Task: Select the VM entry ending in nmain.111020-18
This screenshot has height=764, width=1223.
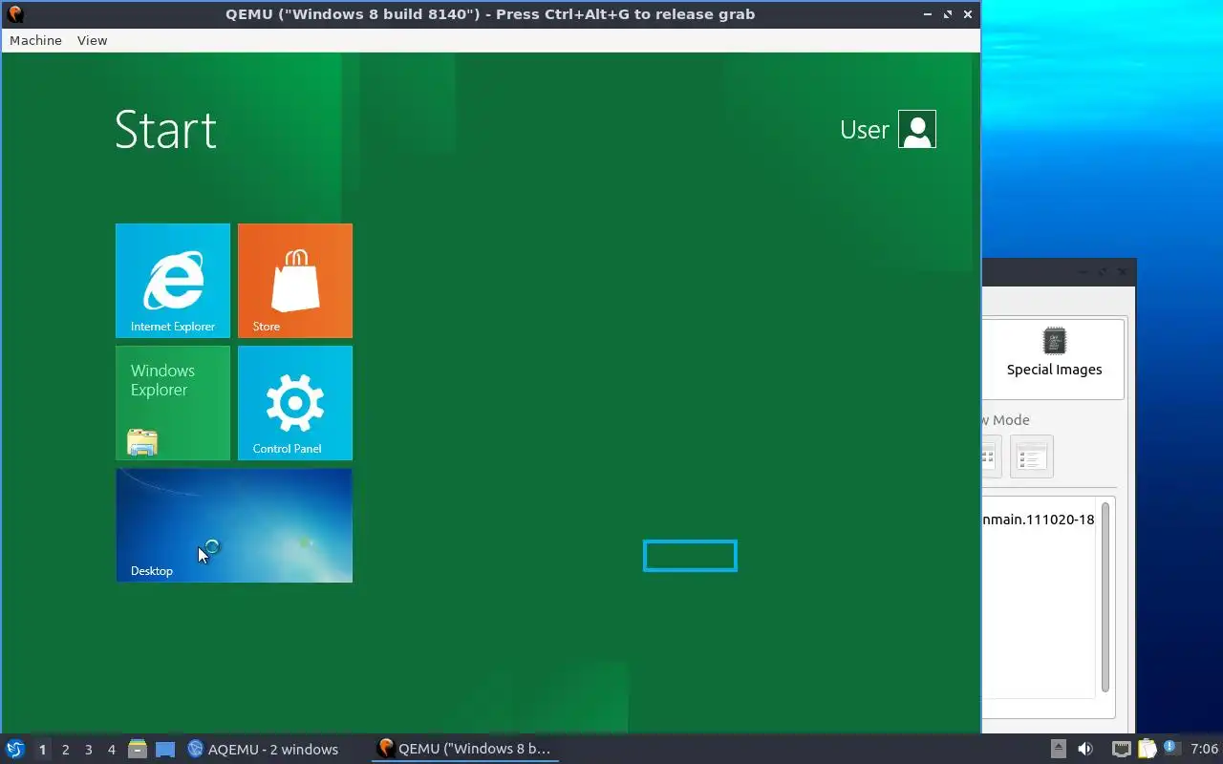Action: [x=1039, y=520]
